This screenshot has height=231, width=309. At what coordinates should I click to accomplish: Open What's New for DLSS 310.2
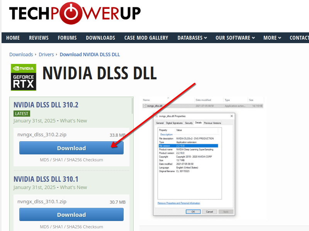click(73, 121)
